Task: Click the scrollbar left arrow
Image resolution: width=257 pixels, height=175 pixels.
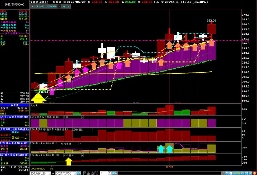Action: 117,173
